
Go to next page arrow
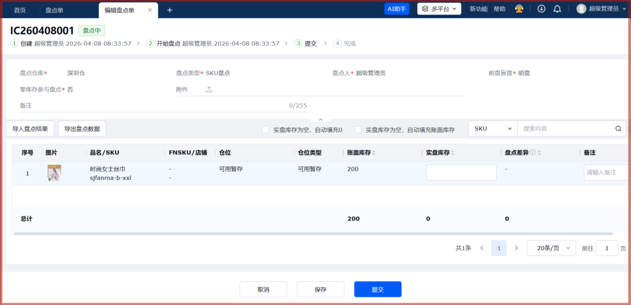516,248
